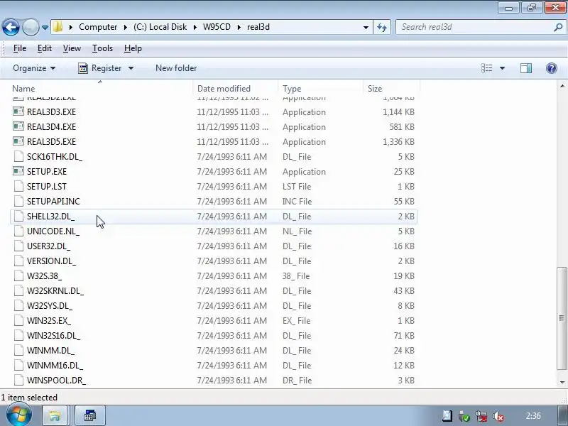This screenshot has height=426, width=568.
Task: Sort by the Type column header
Action: click(322, 89)
